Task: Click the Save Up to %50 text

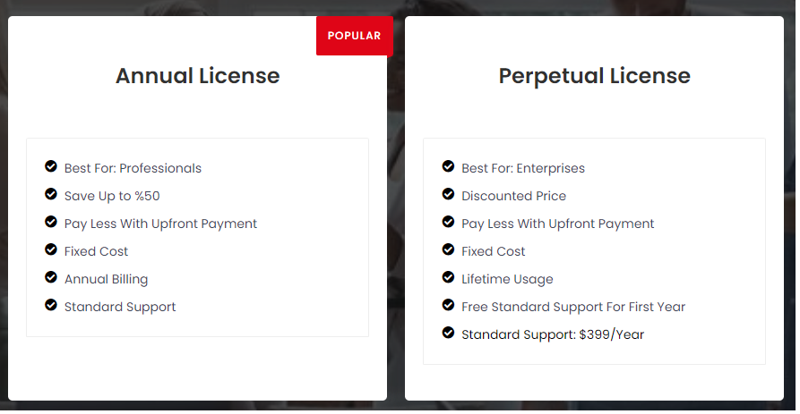Action: (x=112, y=196)
